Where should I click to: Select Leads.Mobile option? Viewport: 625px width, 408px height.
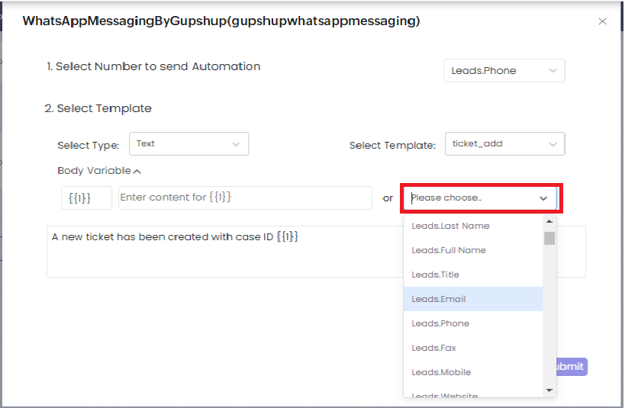click(x=473, y=372)
